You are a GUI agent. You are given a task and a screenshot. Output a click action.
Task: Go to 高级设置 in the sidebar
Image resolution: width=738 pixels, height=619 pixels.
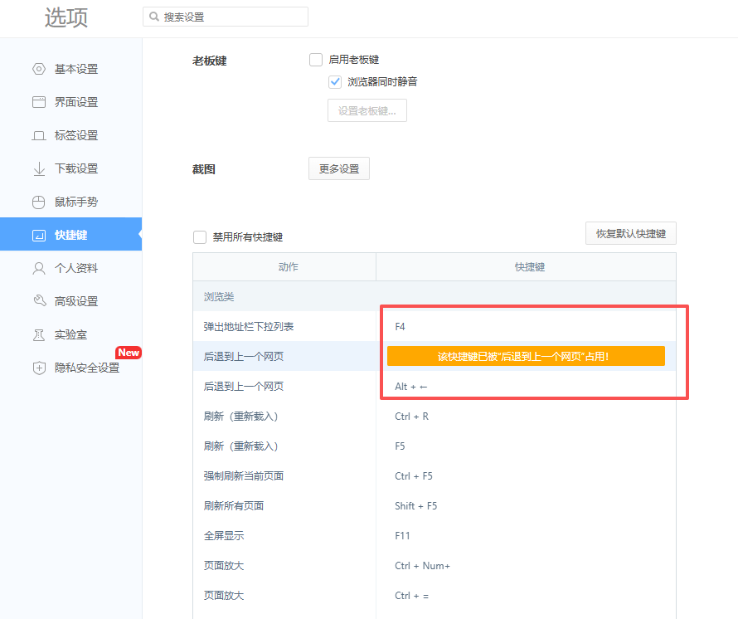76,301
